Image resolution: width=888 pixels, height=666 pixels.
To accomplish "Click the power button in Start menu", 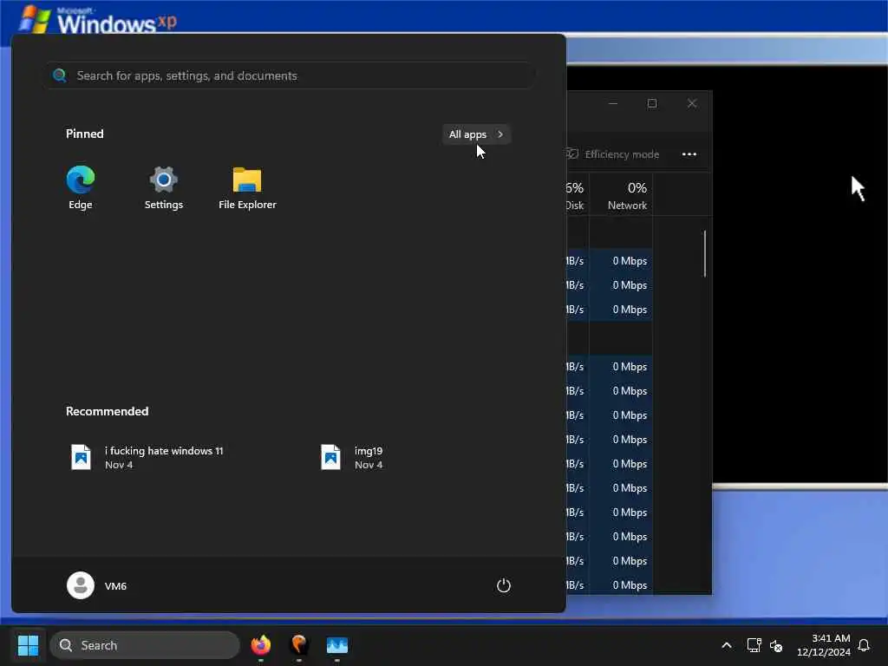I will click(504, 585).
